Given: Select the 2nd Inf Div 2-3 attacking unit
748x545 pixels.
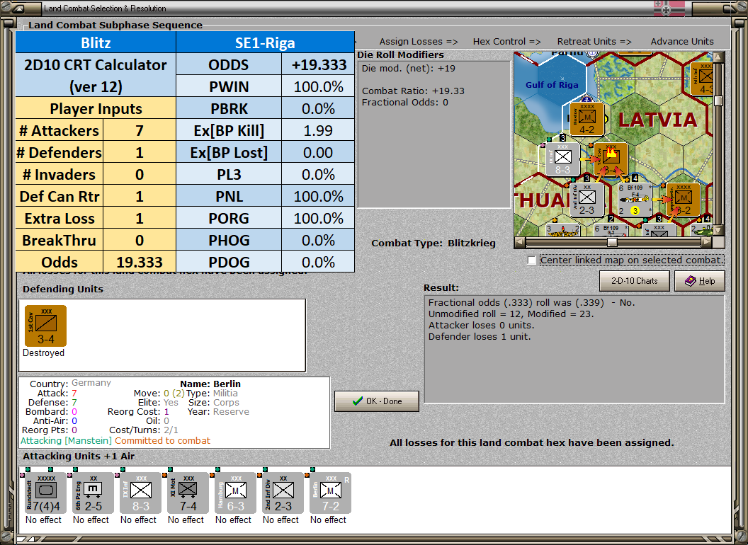Looking at the screenshot, I should click(283, 493).
